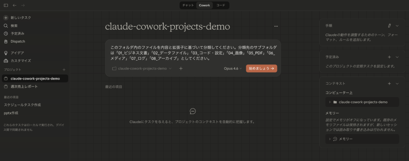Click the briefcase icon next to カスタマイズ
This screenshot has height=161, width=409.
(x=6, y=61)
